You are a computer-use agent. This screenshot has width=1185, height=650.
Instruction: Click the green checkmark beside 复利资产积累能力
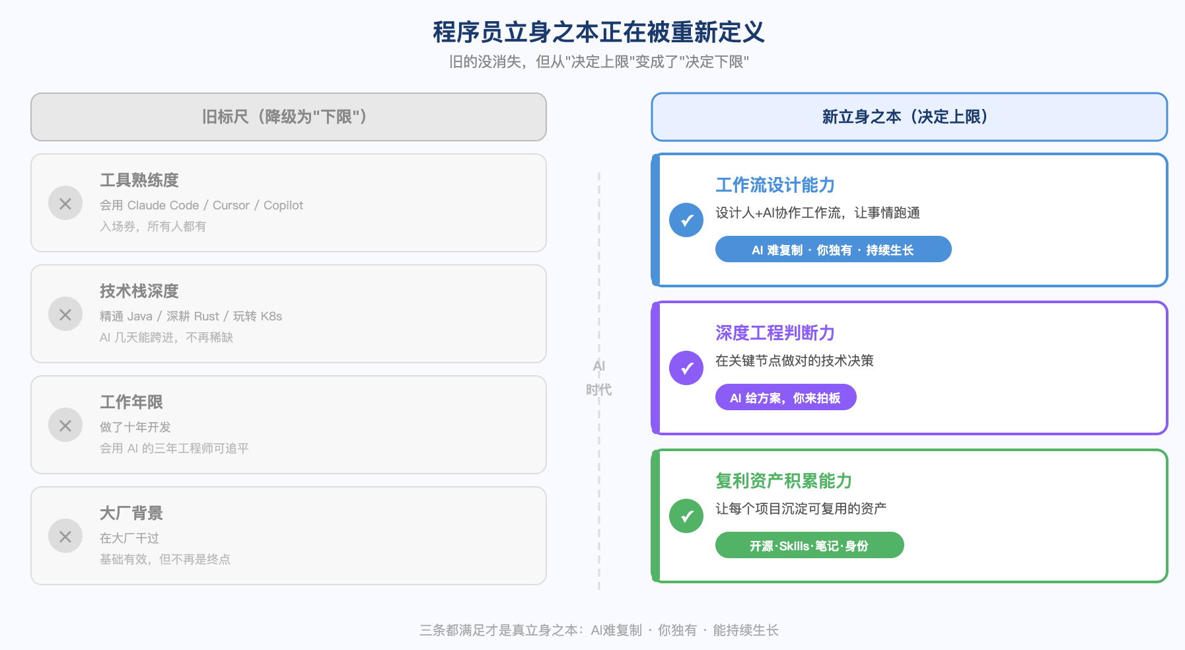pos(686,516)
